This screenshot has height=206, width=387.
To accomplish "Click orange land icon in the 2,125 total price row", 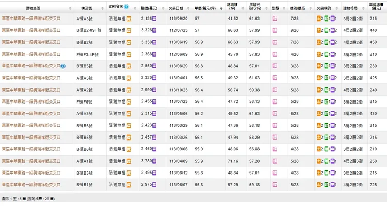I will point(319,19).
